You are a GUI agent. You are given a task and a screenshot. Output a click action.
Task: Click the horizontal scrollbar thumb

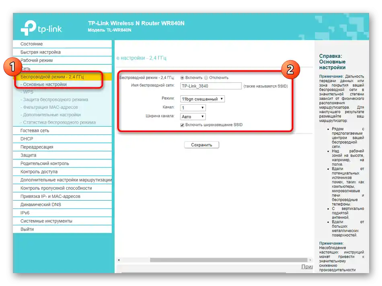click(x=229, y=260)
